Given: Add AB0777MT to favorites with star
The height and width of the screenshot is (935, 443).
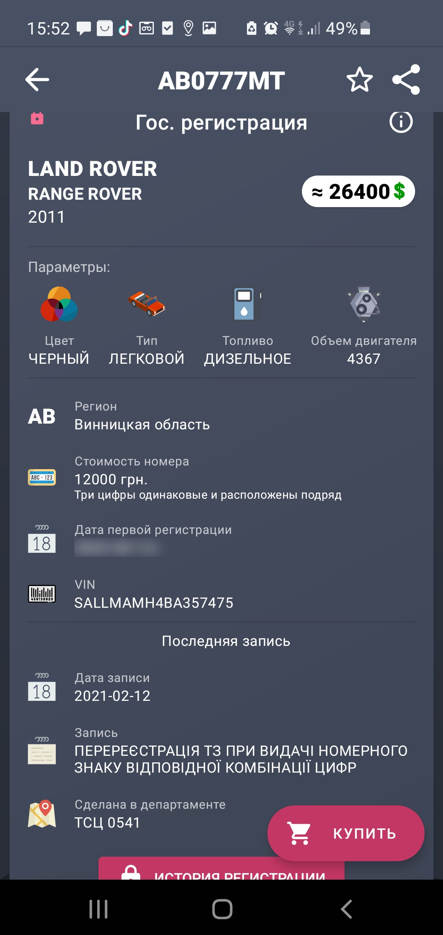Looking at the screenshot, I should click(x=359, y=80).
